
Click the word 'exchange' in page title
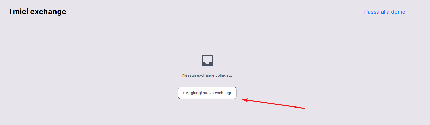(x=48, y=12)
